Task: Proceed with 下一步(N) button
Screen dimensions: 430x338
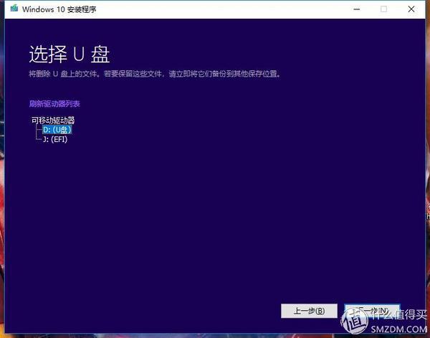Action: (373, 311)
